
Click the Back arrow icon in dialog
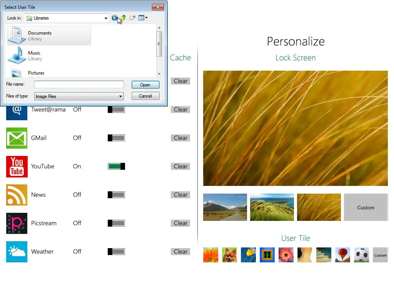point(114,18)
